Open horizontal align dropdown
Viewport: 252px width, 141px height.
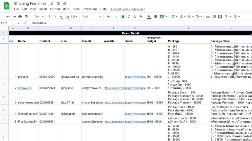point(174,17)
